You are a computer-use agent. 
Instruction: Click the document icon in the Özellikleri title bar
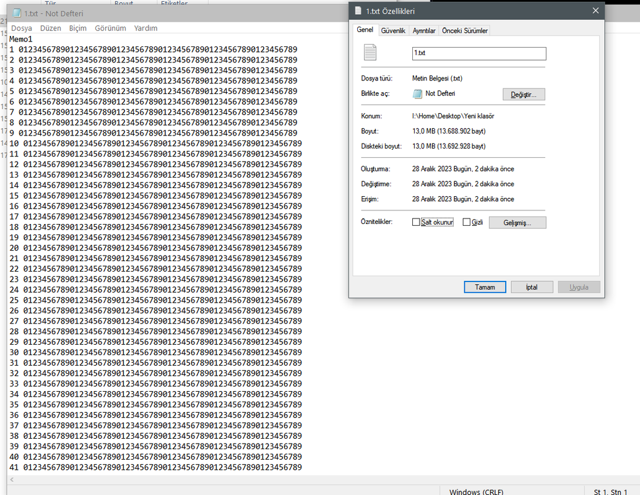click(x=358, y=11)
